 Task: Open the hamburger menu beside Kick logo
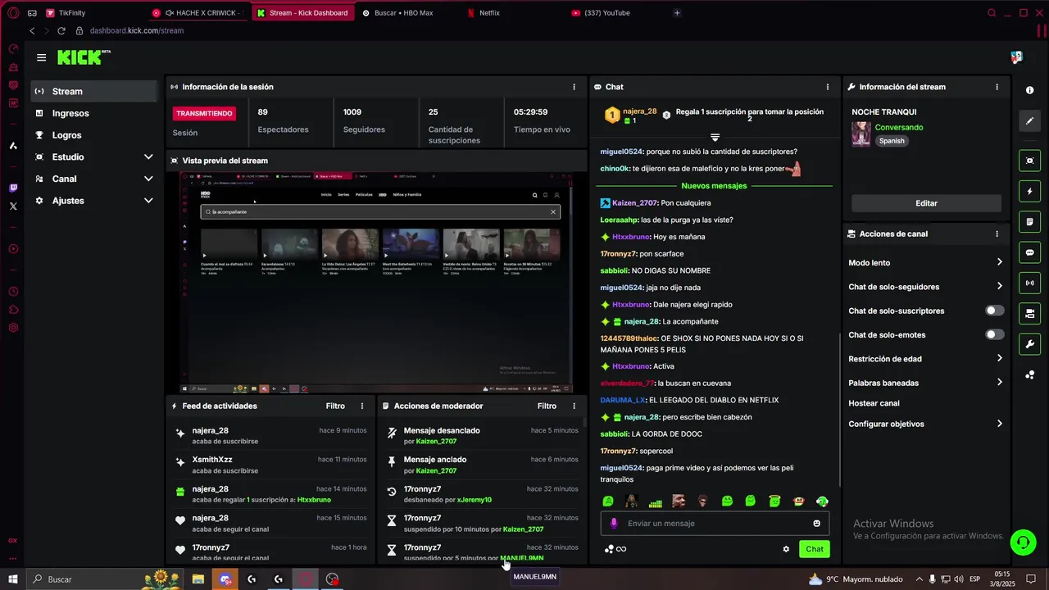(41, 57)
